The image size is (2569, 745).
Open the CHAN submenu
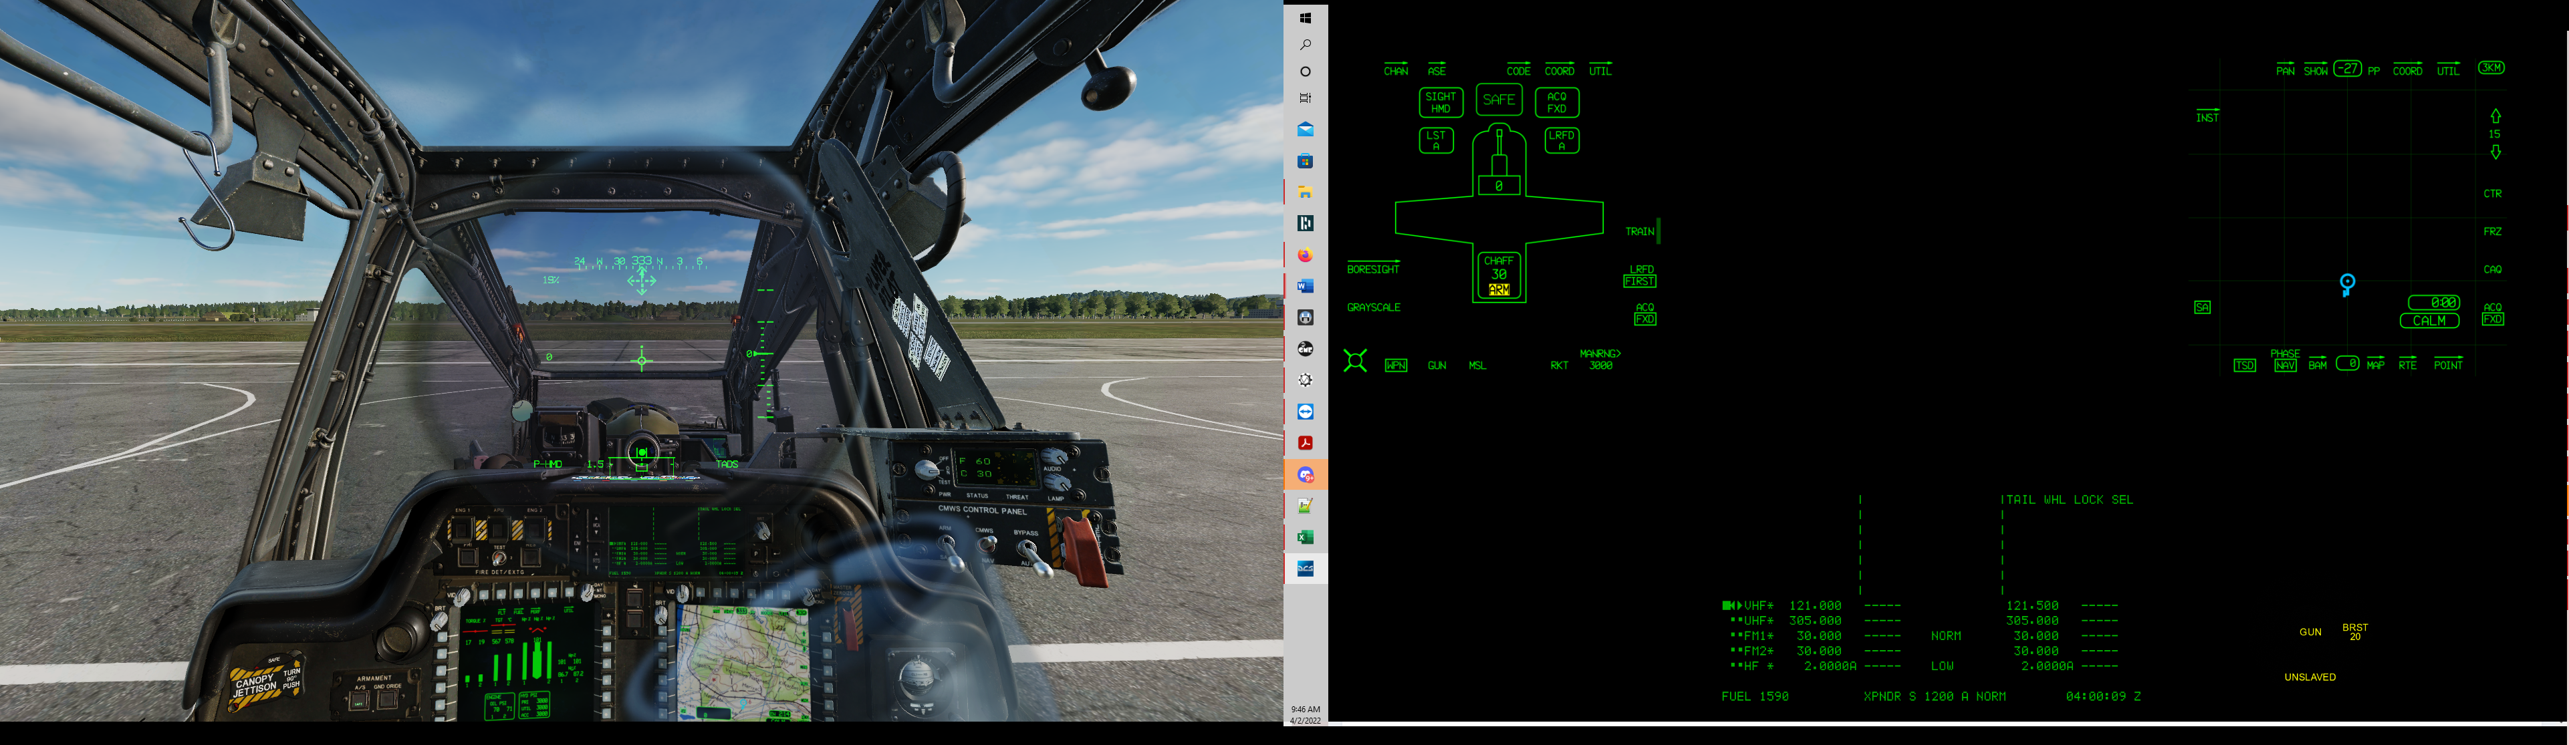coord(1395,71)
